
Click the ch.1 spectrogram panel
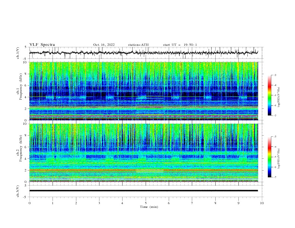point(143,91)
